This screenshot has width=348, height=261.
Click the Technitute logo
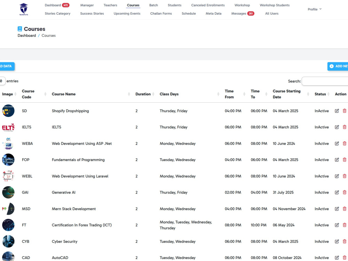pos(24,9)
